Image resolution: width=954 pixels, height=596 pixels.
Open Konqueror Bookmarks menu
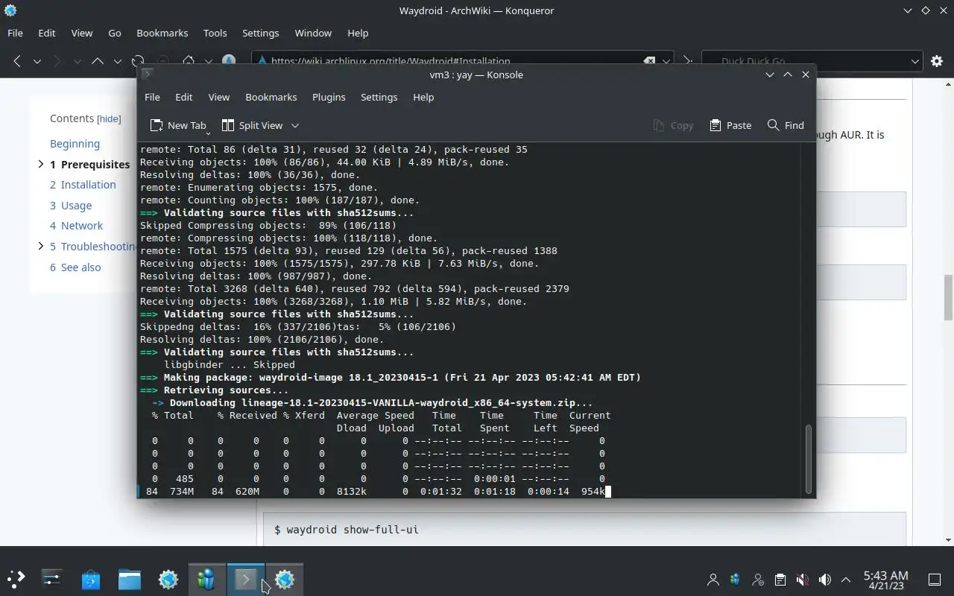point(162,33)
